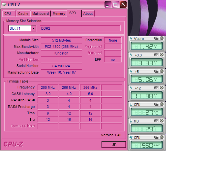Viewport: 211px width, 169px height.
Task: Minimize the CPU-Z window
Action: pos(107,5)
